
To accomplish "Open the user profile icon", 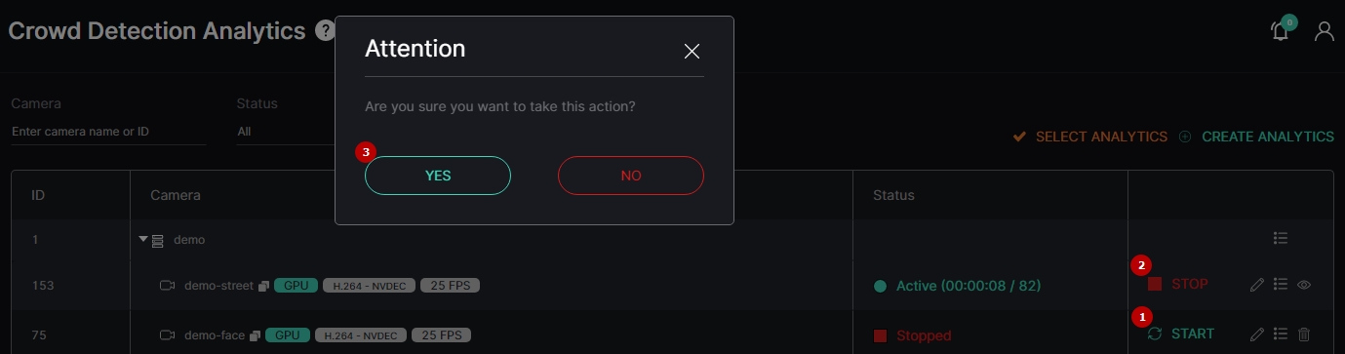I will pos(1324,31).
